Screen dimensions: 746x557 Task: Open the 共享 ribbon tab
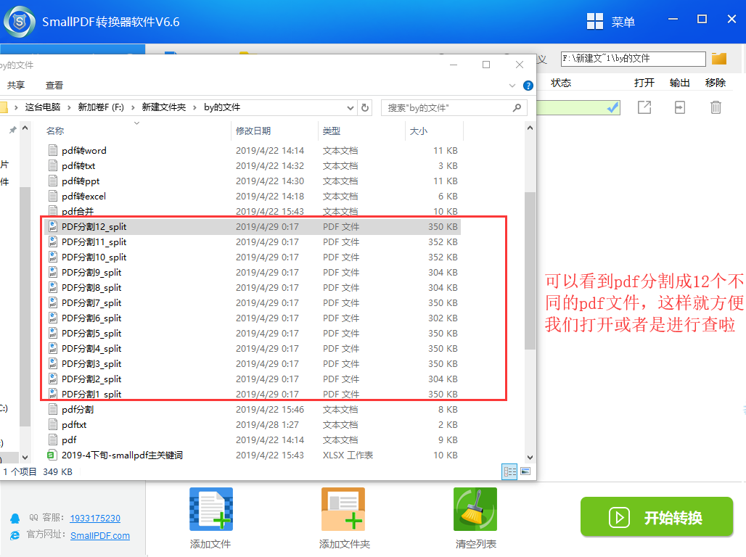pyautogui.click(x=16, y=85)
